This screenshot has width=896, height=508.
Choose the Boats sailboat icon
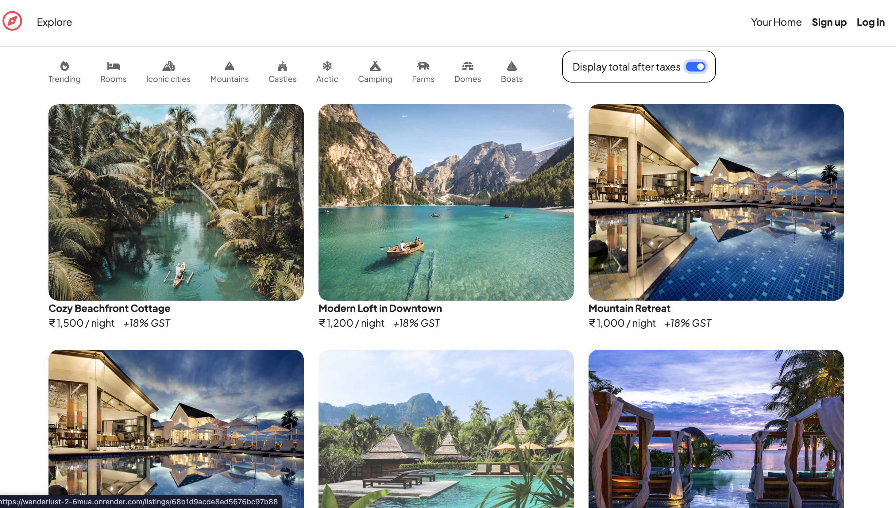pyautogui.click(x=512, y=66)
